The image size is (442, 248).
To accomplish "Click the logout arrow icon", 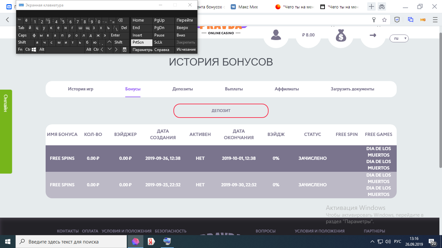I will (373, 35).
